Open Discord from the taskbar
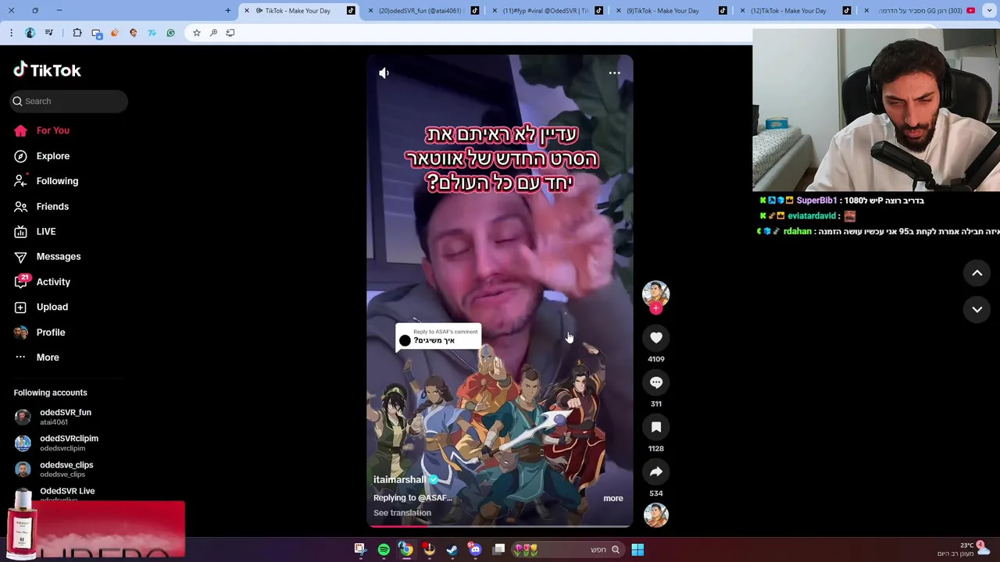1000x562 pixels. tap(475, 550)
